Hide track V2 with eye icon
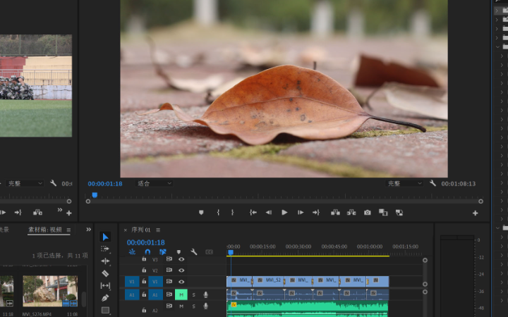The image size is (508, 317). pos(181,270)
